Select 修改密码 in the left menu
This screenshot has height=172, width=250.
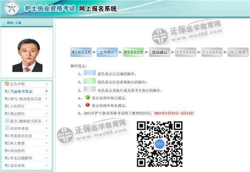coord(18,151)
